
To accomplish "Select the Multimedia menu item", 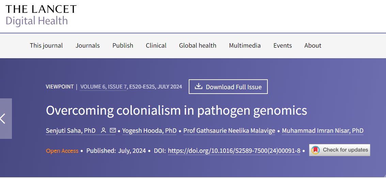I will [x=245, y=46].
